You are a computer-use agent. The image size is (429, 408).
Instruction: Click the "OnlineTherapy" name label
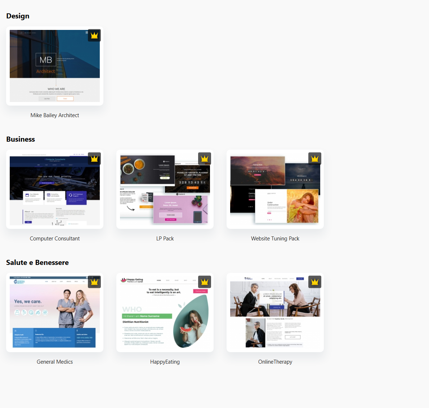click(275, 362)
